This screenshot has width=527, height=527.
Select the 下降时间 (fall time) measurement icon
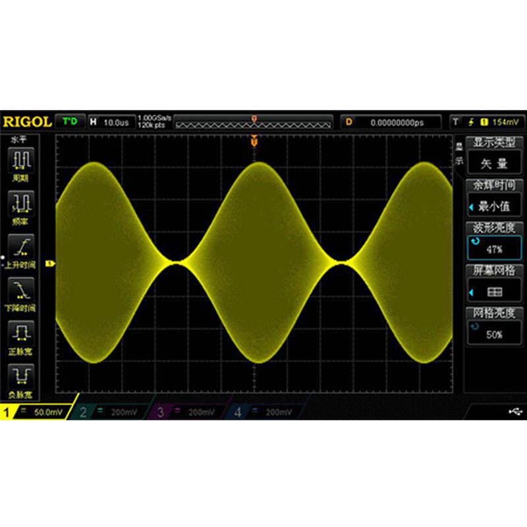[x=21, y=289]
